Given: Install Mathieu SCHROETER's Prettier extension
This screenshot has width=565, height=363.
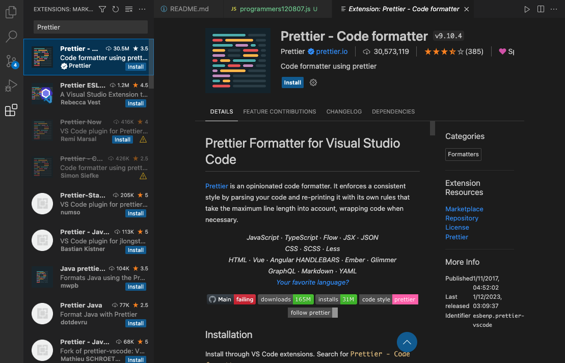Looking at the screenshot, I should (136, 360).
